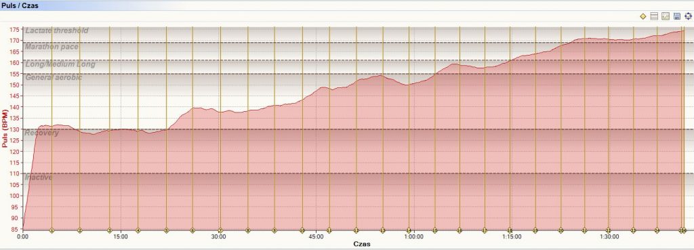Screen dimensions: 694x250
Task: Click the 'Lactate threshold' zone label
Action: click(x=57, y=30)
